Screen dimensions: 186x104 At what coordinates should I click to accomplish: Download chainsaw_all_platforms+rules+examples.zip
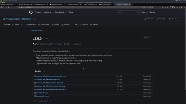pyautogui.click(x=51, y=76)
